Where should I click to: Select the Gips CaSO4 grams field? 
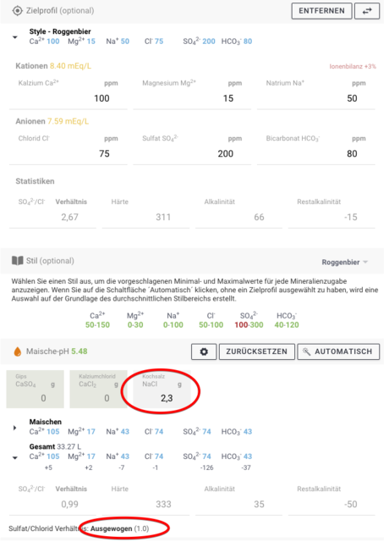click(x=36, y=390)
